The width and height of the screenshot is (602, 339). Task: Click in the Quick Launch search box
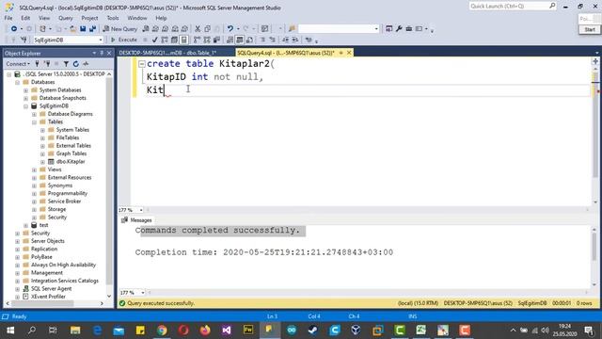click(512, 7)
